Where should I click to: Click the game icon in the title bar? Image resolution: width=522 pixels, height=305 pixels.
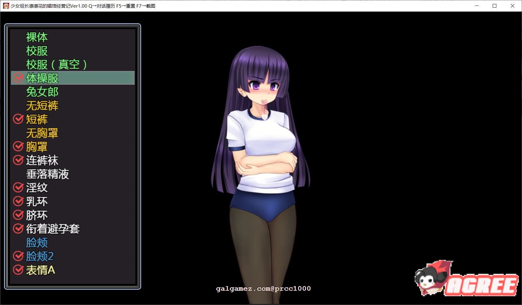coord(5,6)
